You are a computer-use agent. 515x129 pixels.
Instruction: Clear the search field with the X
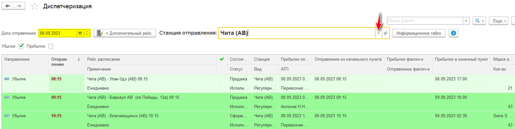pos(466,21)
